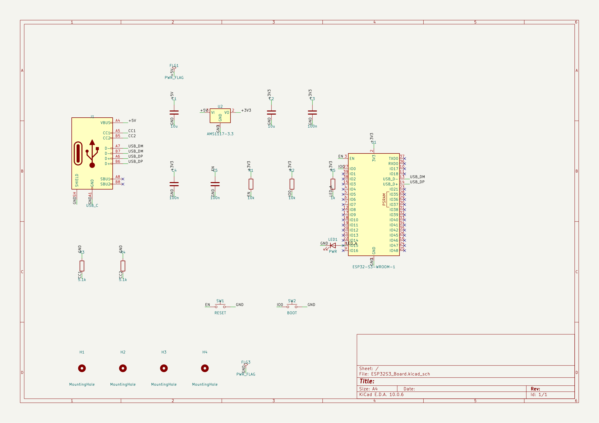The width and height of the screenshot is (599, 423).
Task: Click capacitor C4 symbol
Action: click(174, 184)
